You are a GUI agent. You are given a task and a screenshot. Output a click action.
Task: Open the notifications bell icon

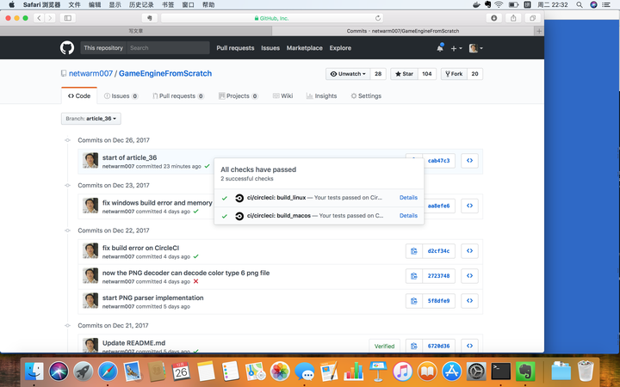point(440,48)
